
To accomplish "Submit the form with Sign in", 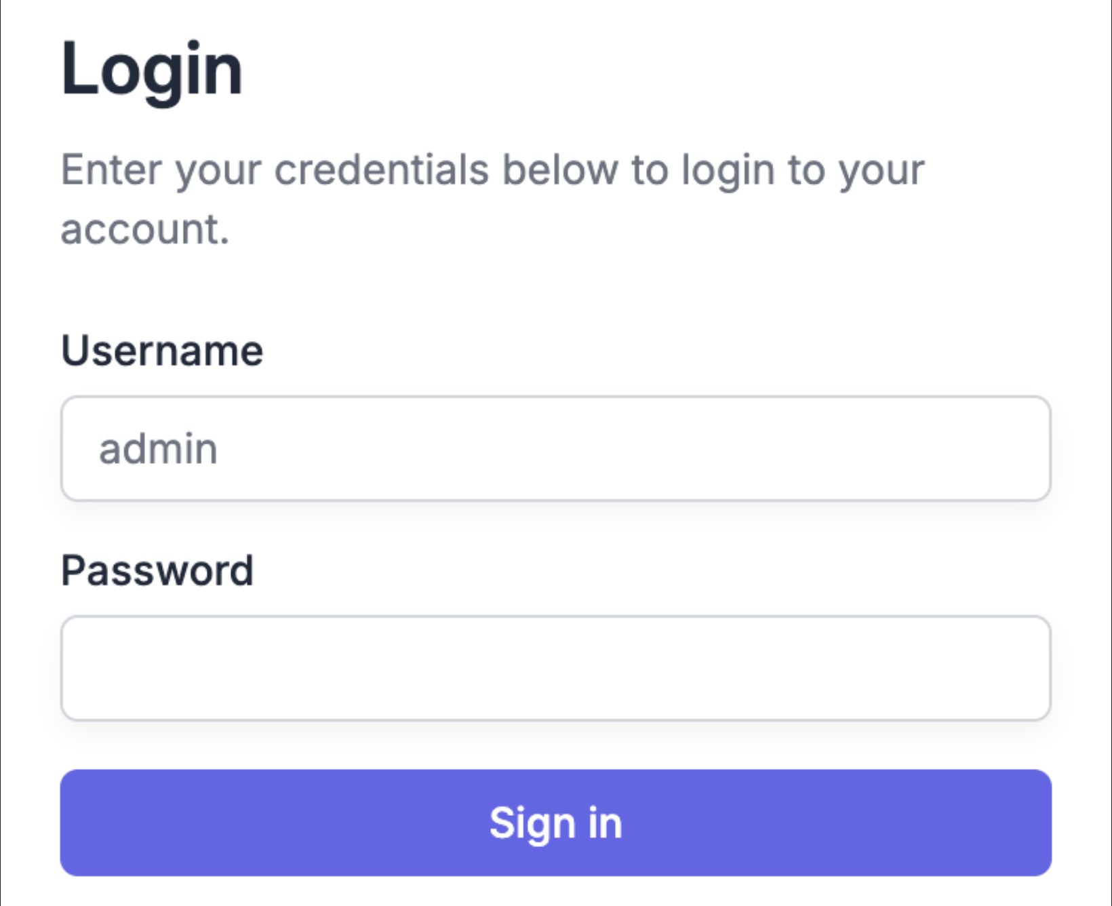I will click(556, 823).
